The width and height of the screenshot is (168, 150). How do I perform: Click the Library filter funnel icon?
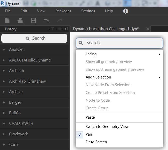point(53,29)
